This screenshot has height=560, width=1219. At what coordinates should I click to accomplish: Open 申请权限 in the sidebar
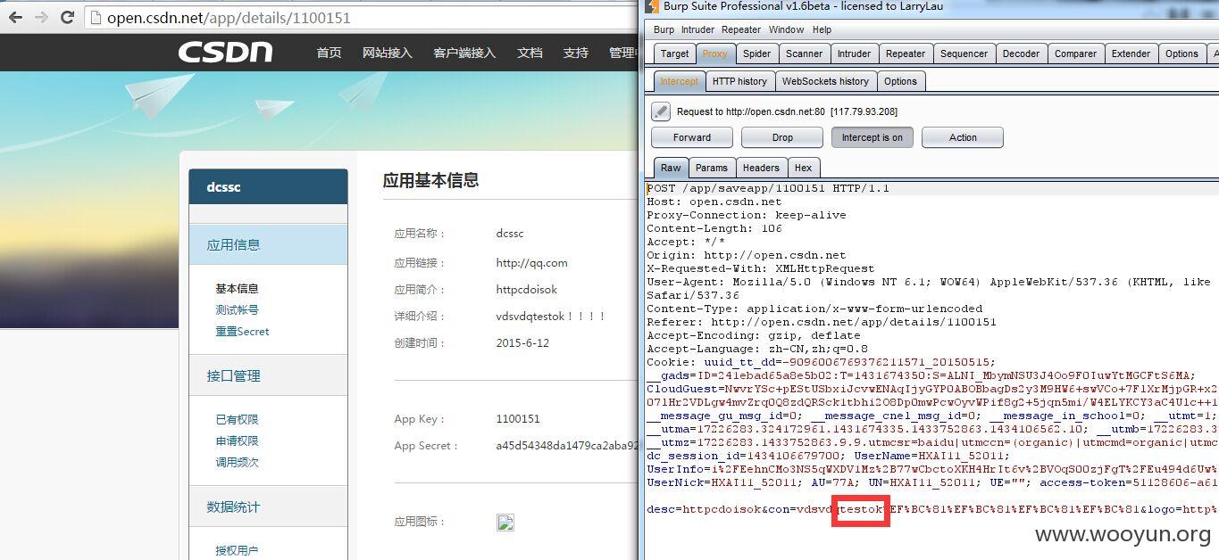tap(237, 441)
